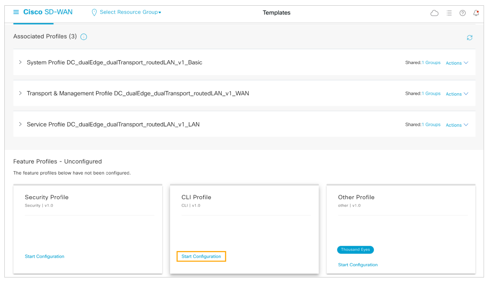488x281 pixels.
Task: Open the task list icon
Action: 449,13
